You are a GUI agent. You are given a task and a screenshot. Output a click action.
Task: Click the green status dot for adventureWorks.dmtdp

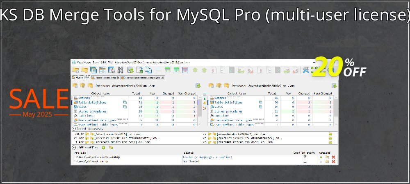(x=321, y=157)
